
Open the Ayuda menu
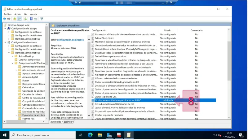click(x=33, y=14)
